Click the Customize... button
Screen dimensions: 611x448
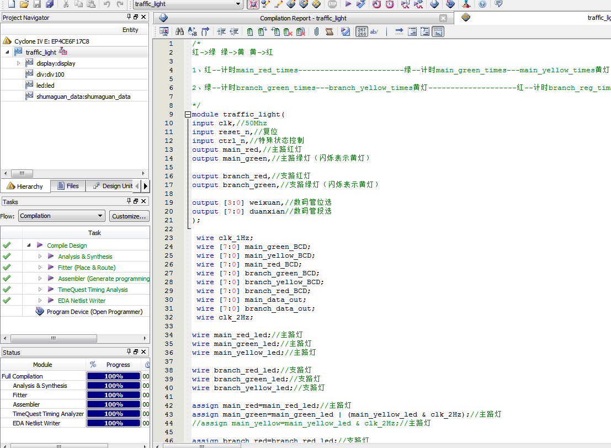point(129,216)
